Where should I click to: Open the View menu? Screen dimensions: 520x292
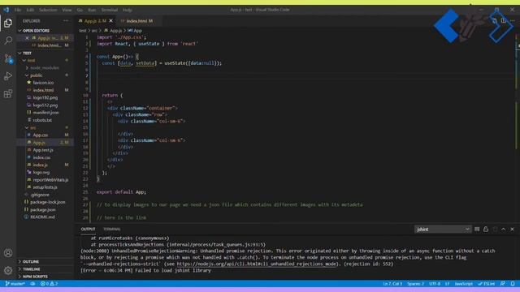[x=67, y=10]
